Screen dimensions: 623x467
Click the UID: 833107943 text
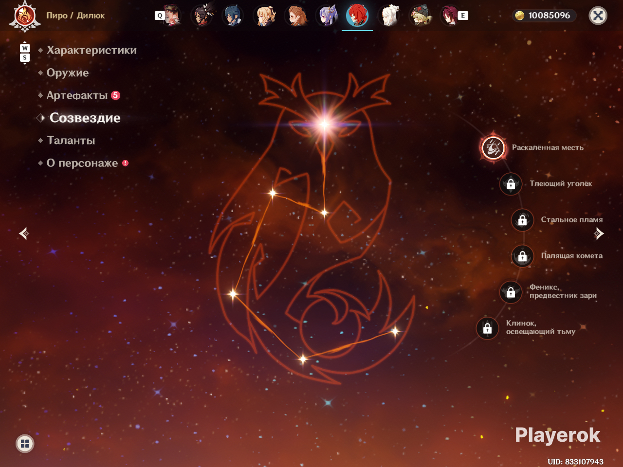point(575,462)
